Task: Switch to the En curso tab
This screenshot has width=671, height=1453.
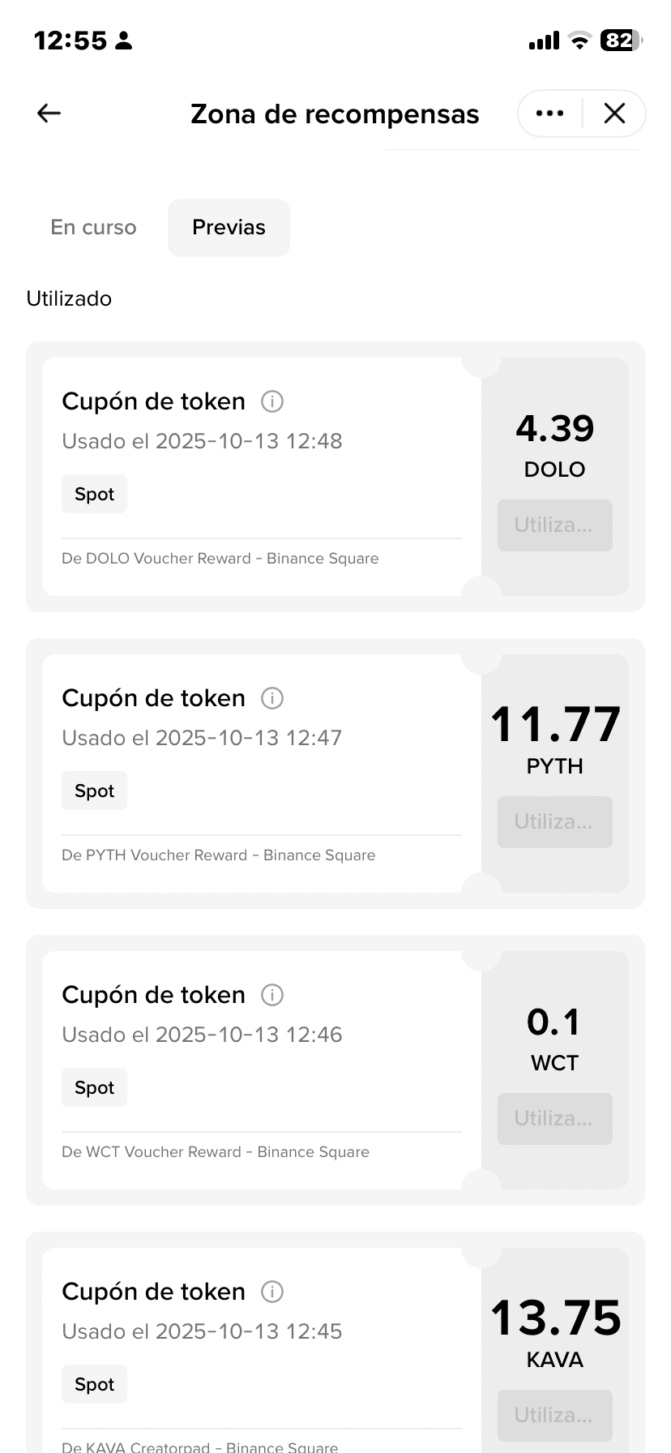Action: 93,228
